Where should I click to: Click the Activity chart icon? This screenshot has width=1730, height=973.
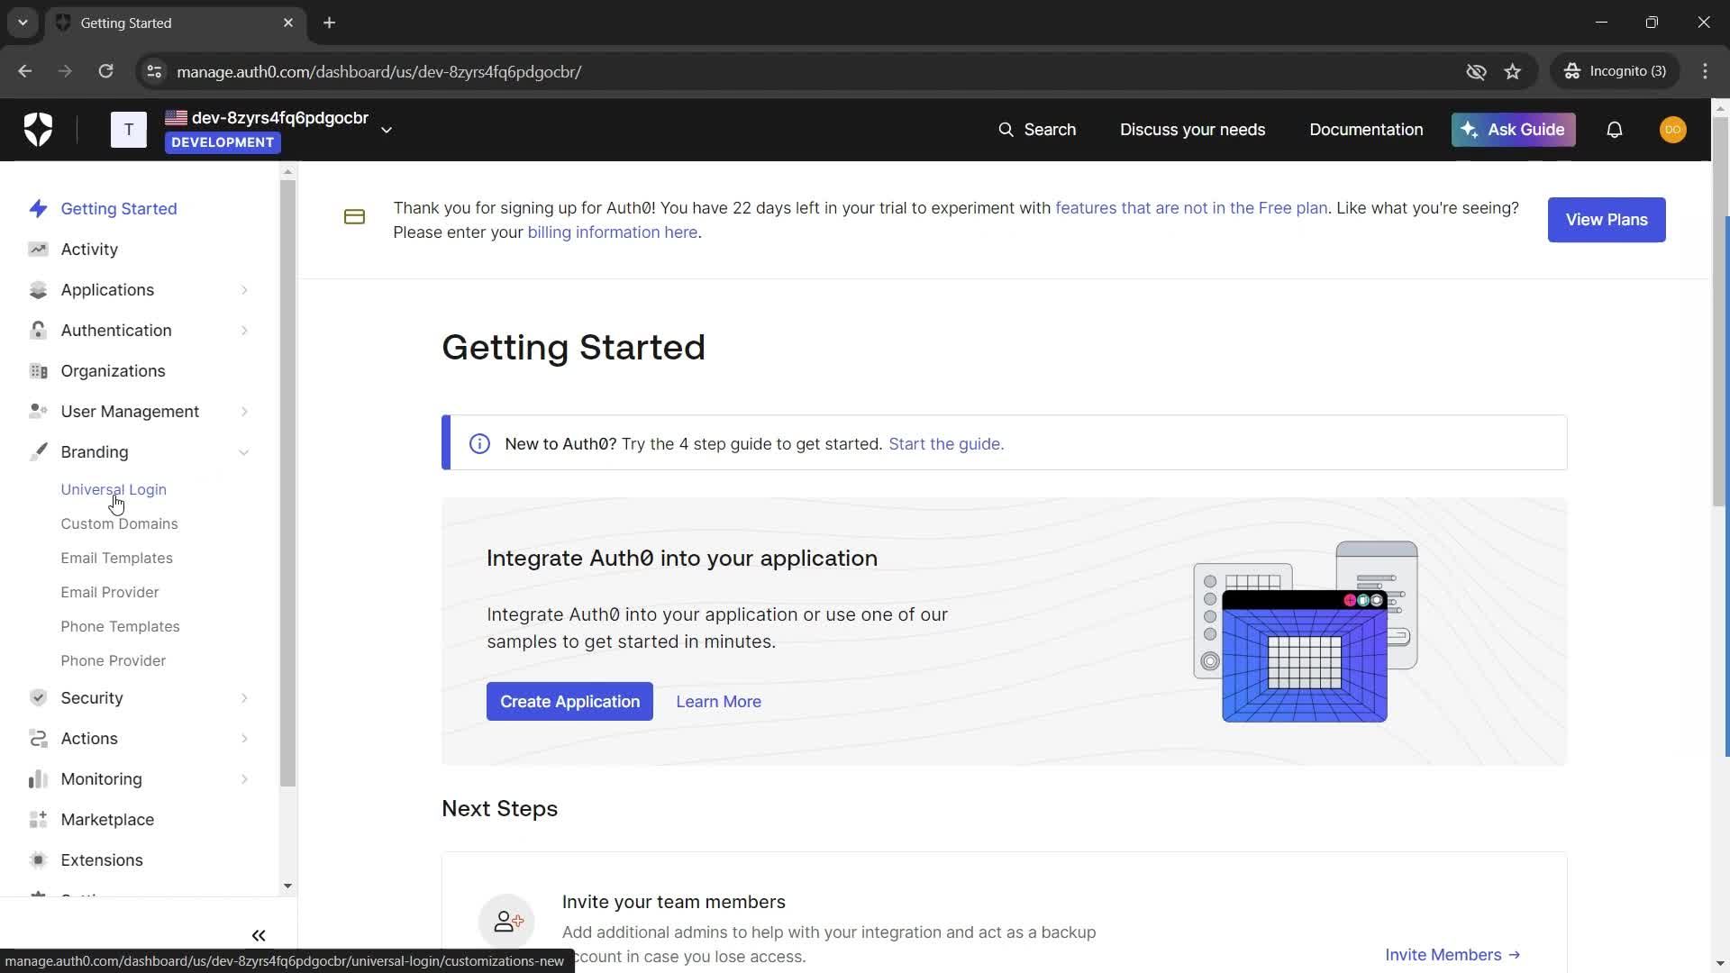pyautogui.click(x=38, y=250)
